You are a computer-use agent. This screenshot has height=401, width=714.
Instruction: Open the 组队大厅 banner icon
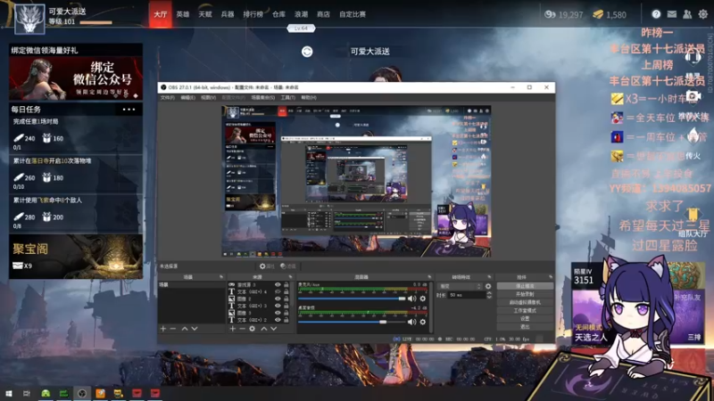coord(693,214)
